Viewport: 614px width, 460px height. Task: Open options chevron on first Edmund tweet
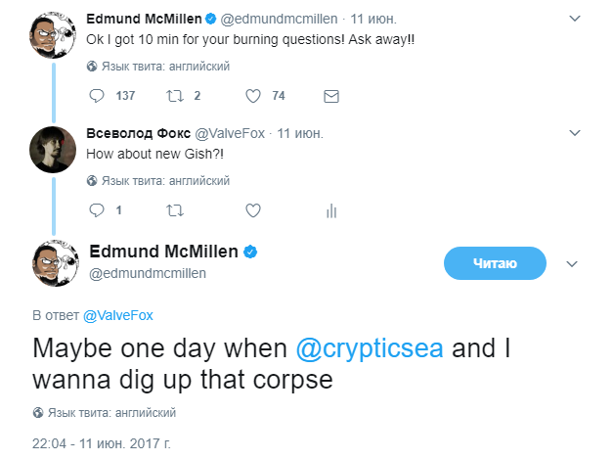575,19
